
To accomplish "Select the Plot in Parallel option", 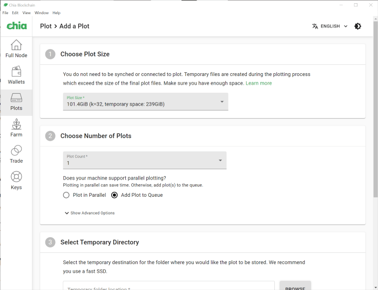I will [x=66, y=195].
